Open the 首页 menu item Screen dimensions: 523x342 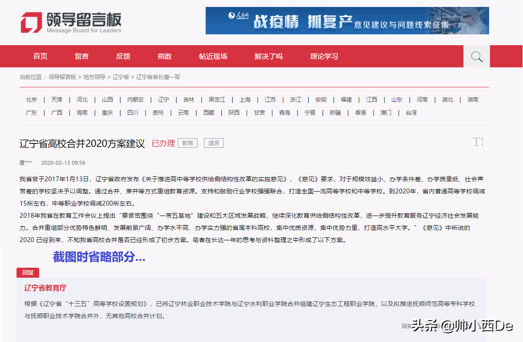coord(40,56)
